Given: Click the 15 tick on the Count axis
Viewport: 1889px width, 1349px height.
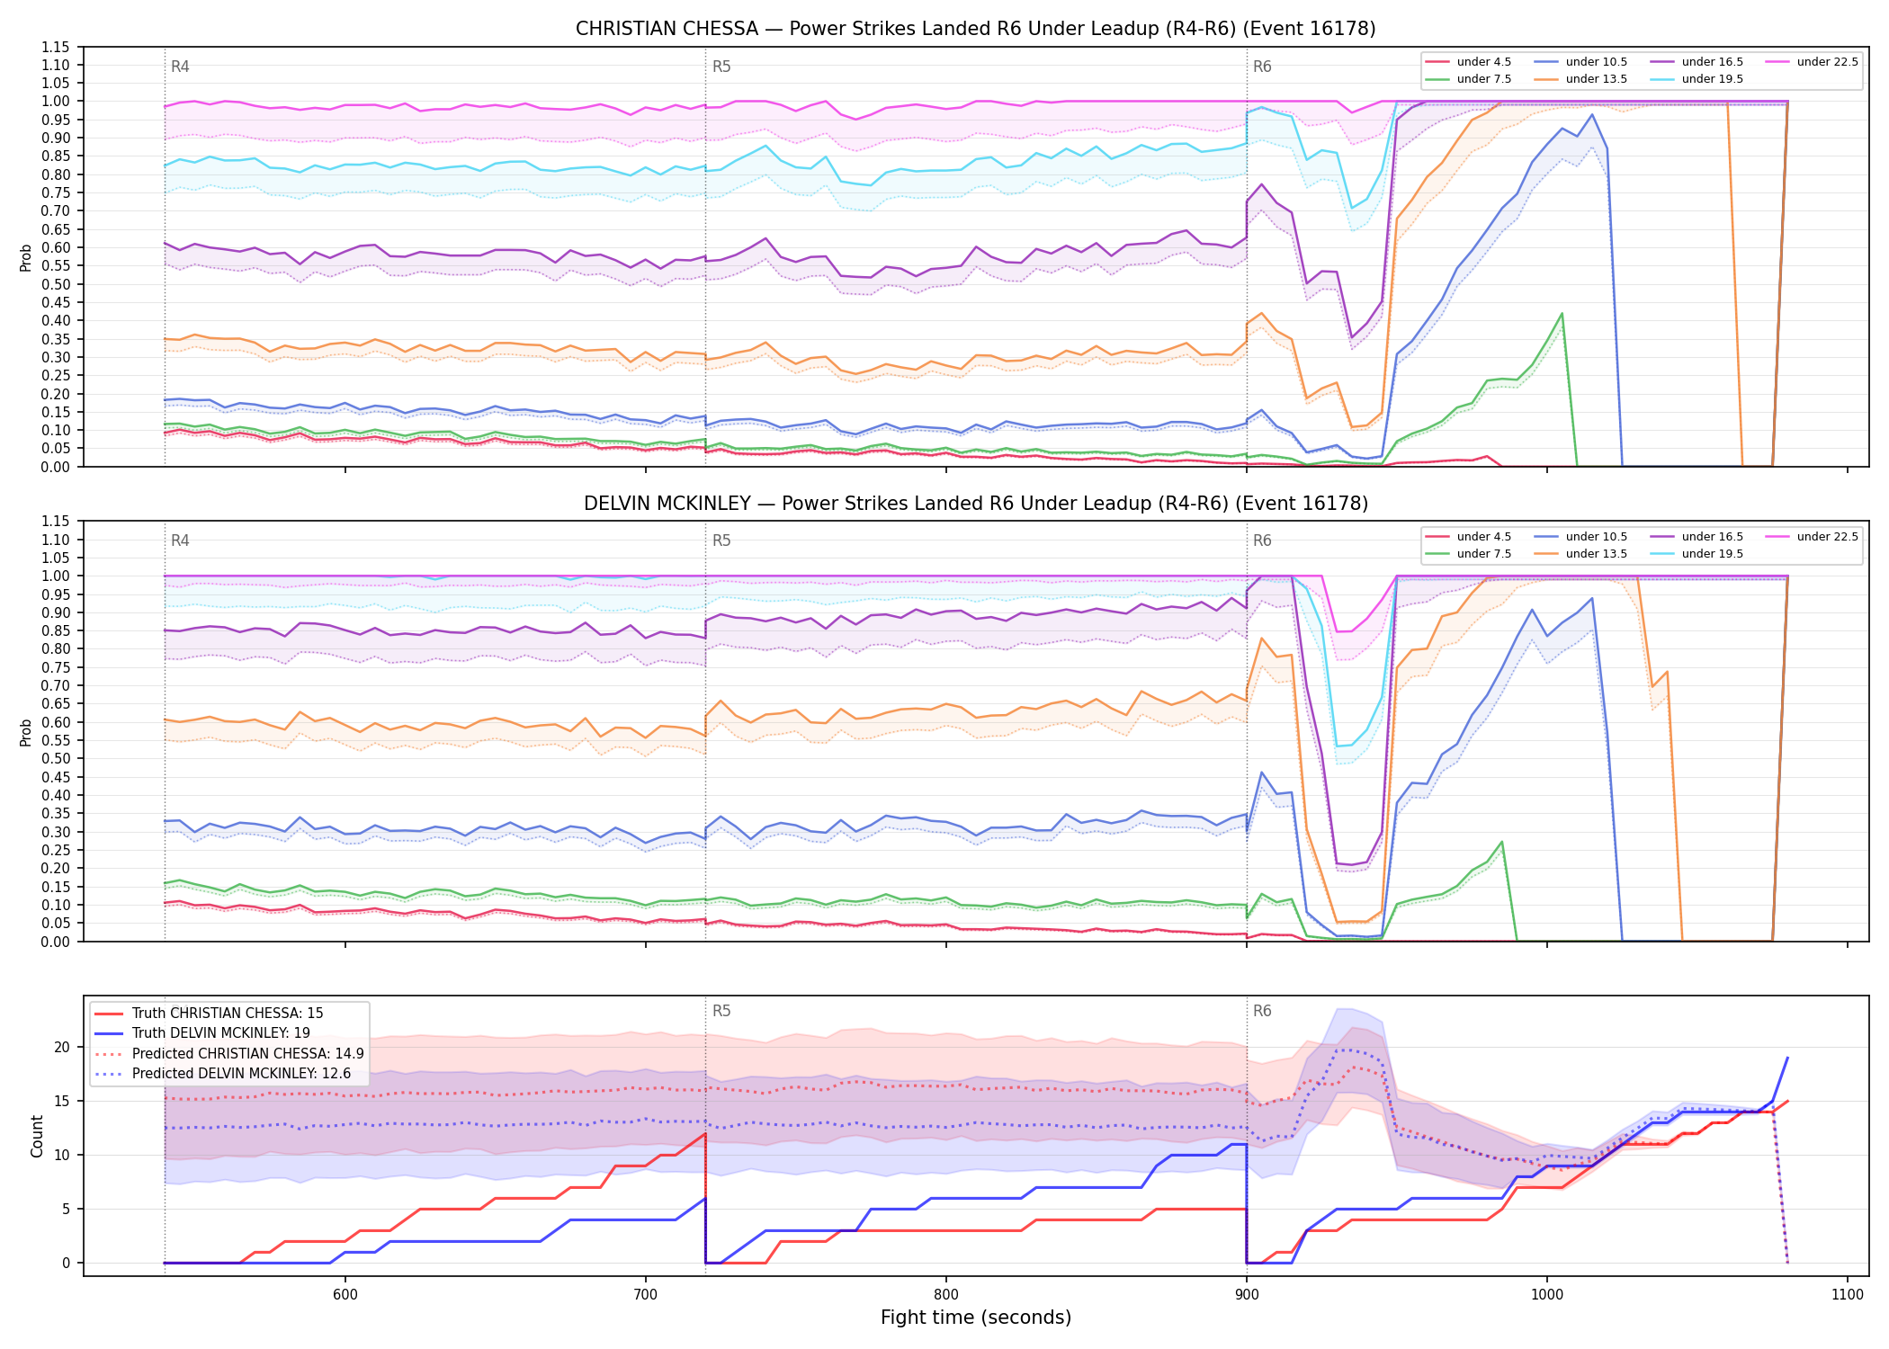Looking at the screenshot, I should coord(62,1101).
